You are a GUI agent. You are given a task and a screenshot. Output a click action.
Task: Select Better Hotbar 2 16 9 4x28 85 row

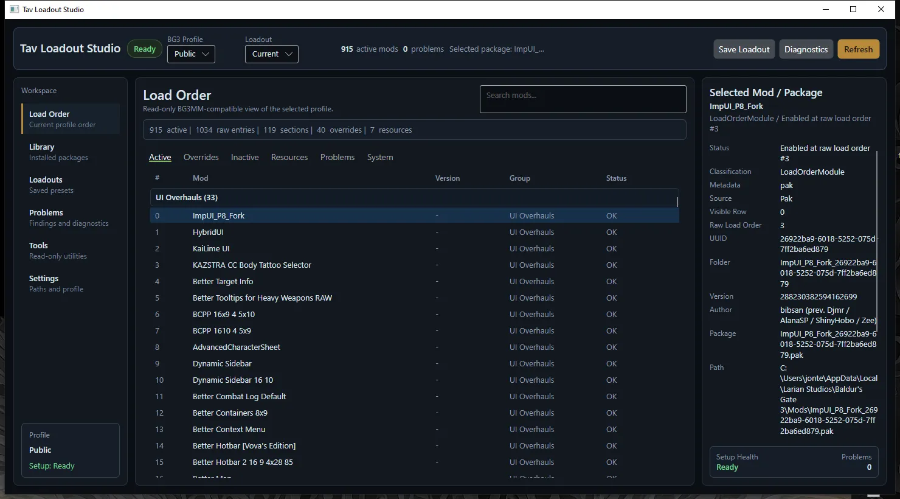point(414,462)
